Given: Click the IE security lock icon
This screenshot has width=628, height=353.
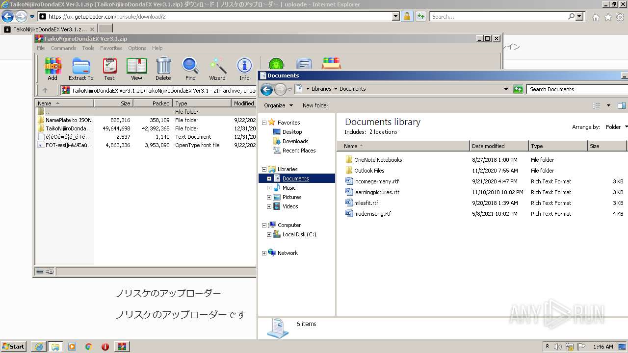Looking at the screenshot, I should click(407, 16).
